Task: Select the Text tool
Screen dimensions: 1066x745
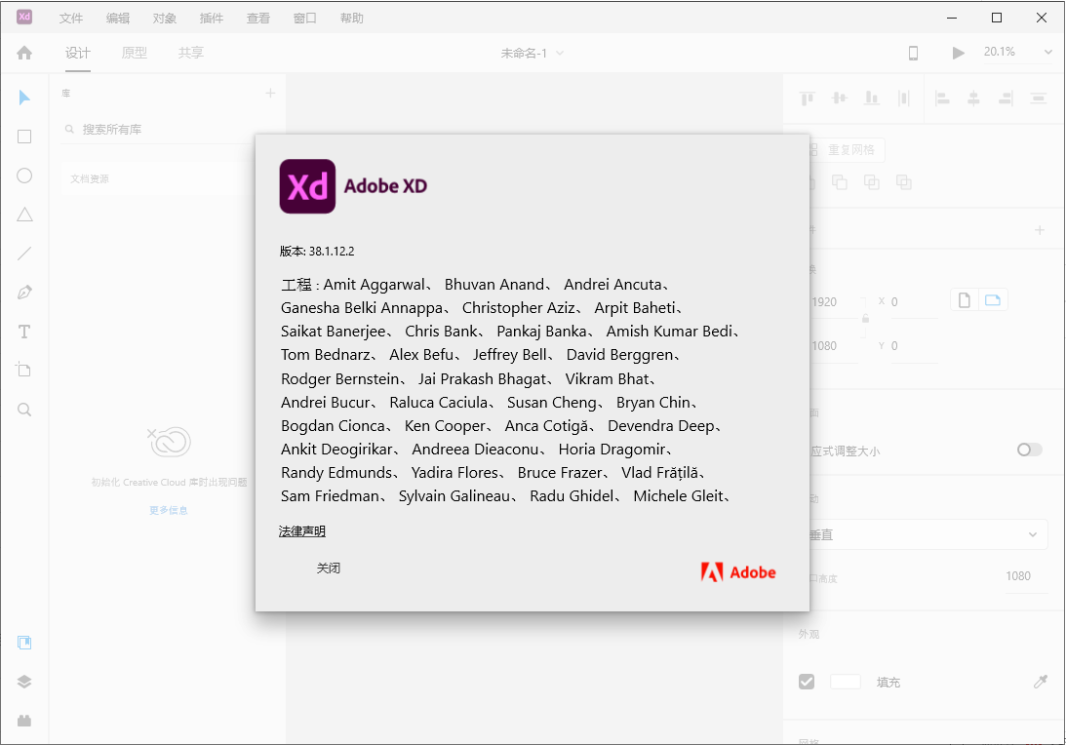Action: pyautogui.click(x=23, y=332)
